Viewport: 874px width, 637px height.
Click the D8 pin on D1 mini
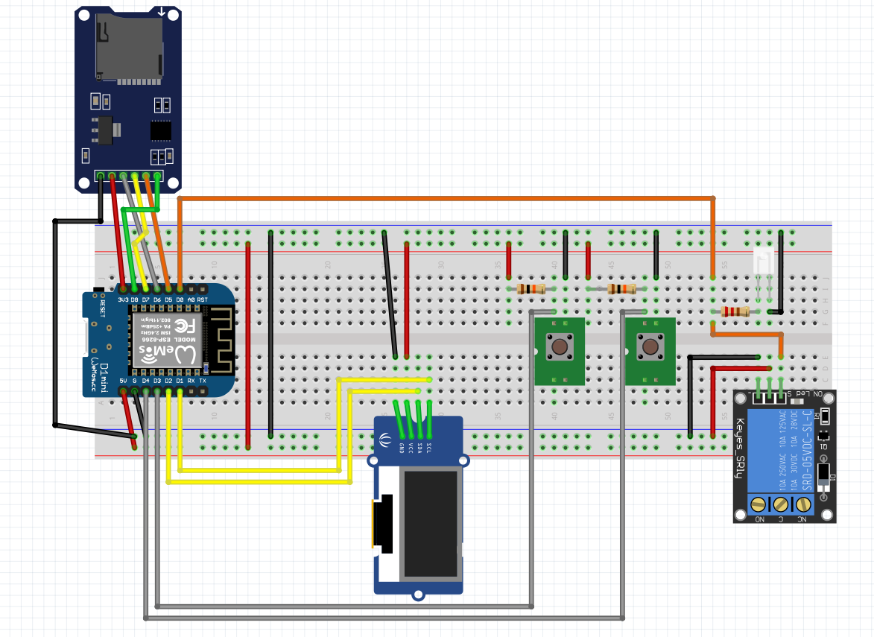134,289
